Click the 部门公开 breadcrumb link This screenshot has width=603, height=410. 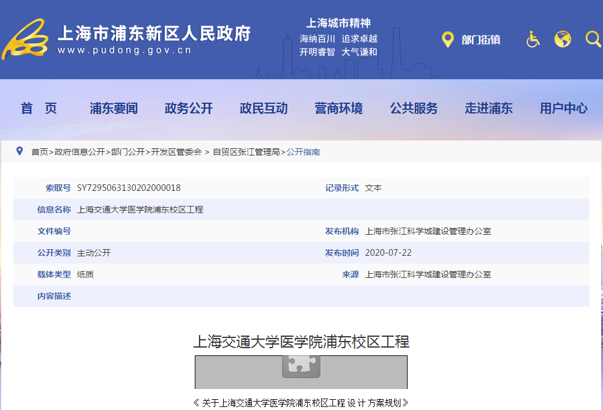(x=127, y=152)
